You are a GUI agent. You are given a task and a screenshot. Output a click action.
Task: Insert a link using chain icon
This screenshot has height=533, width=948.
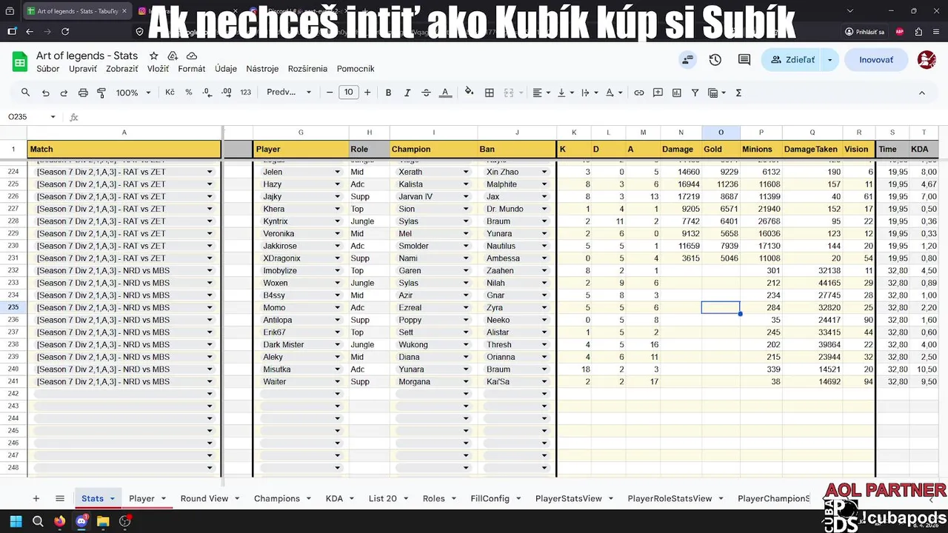638,93
